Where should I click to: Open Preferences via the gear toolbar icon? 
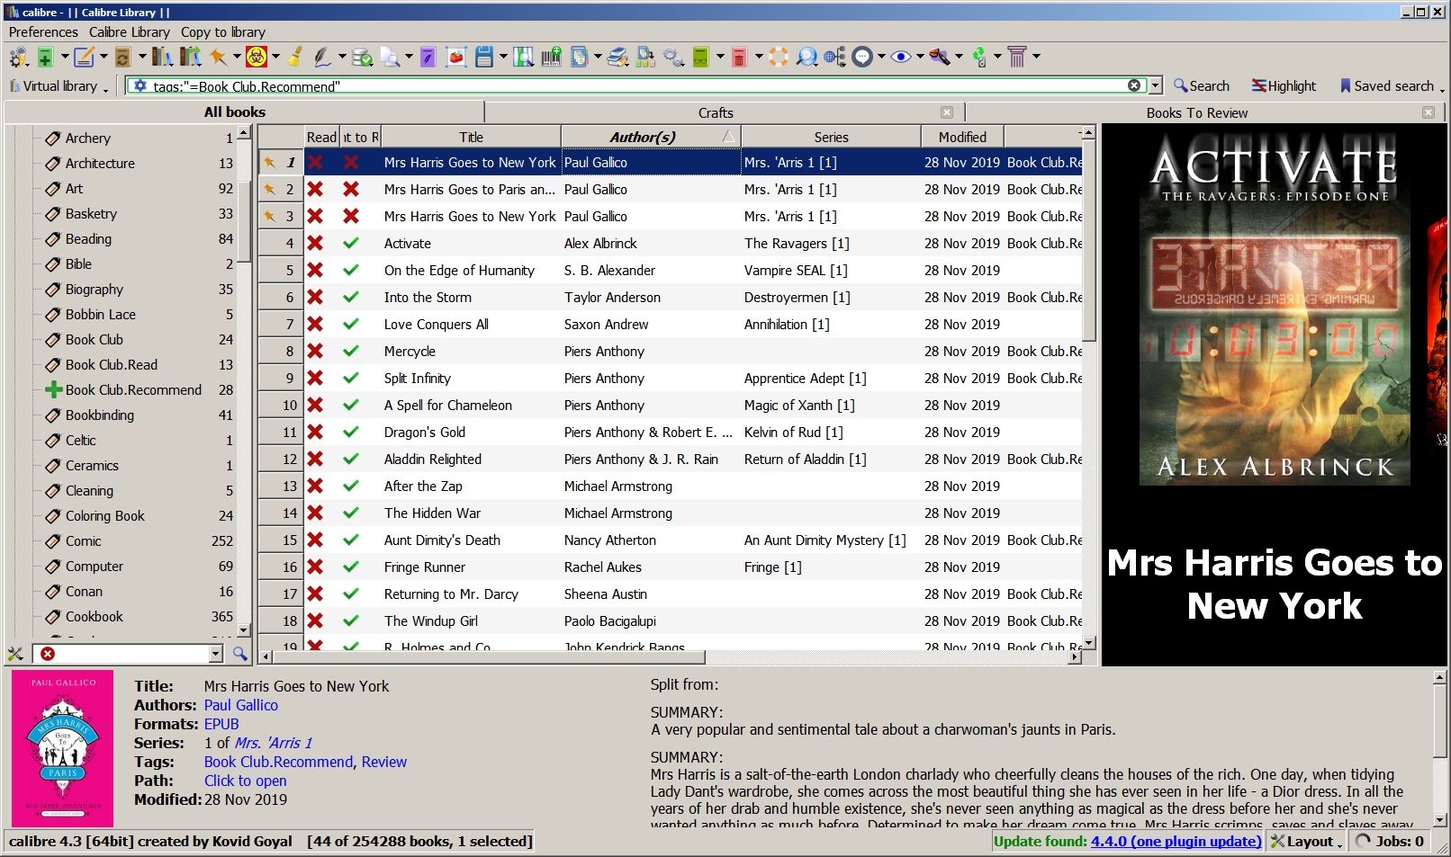pos(18,58)
